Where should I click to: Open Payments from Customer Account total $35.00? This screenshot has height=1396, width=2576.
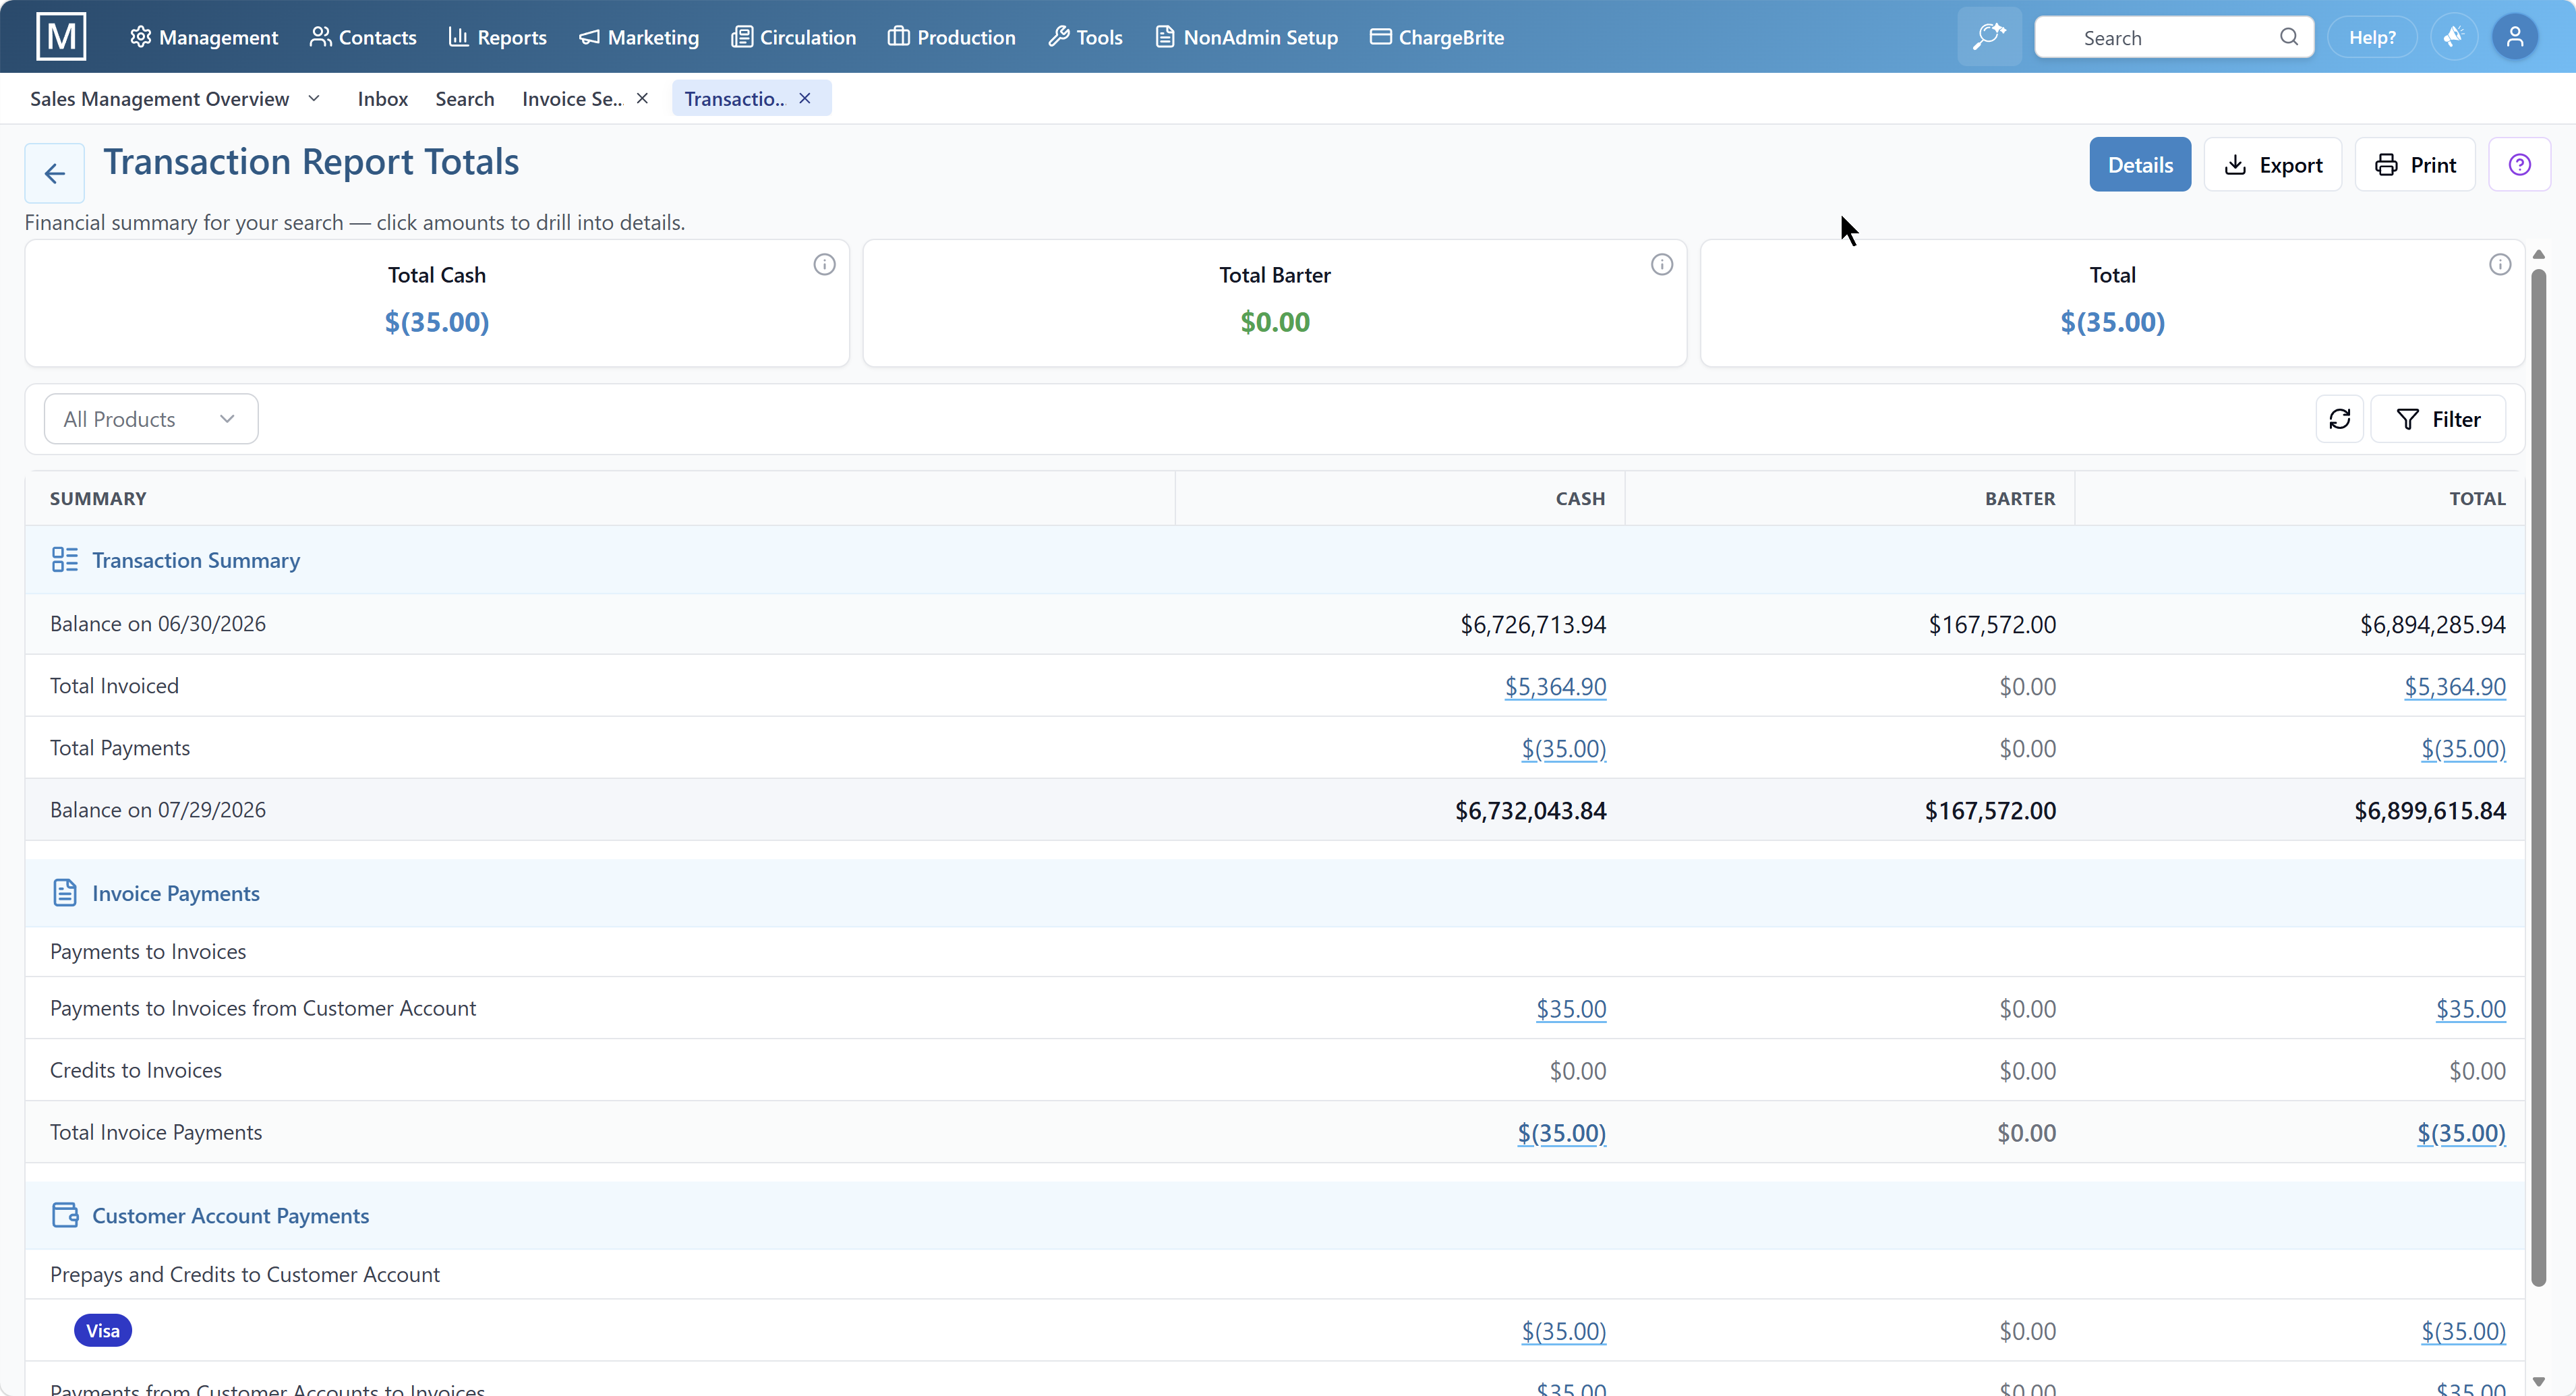(x=2471, y=1009)
